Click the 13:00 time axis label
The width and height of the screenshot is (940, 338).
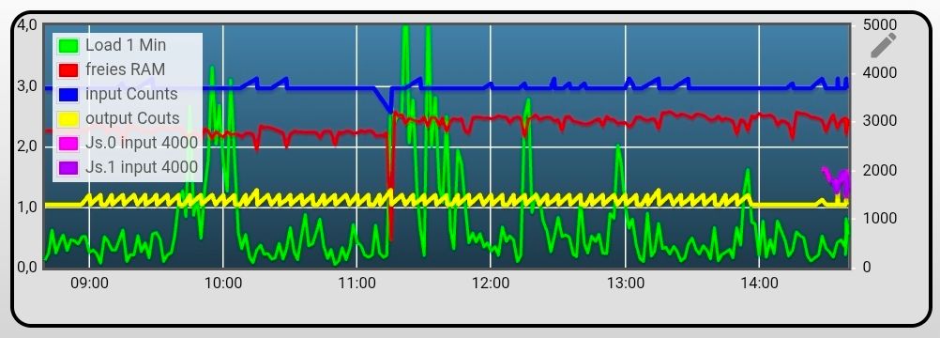(x=626, y=283)
